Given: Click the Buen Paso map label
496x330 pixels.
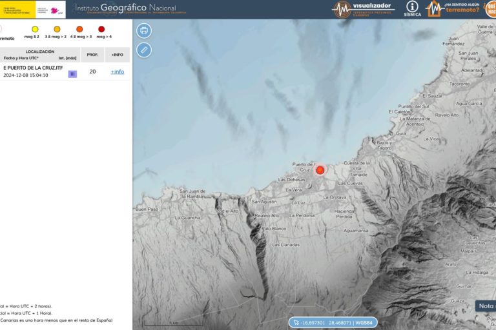Looking at the screenshot, I should coord(147,209).
